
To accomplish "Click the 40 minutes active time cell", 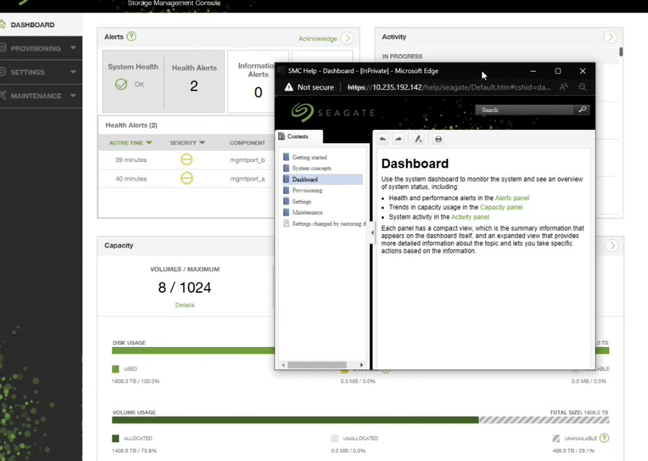I will point(131,179).
